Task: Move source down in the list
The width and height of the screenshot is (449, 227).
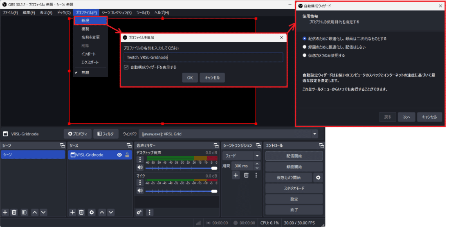Action: tap(111, 212)
